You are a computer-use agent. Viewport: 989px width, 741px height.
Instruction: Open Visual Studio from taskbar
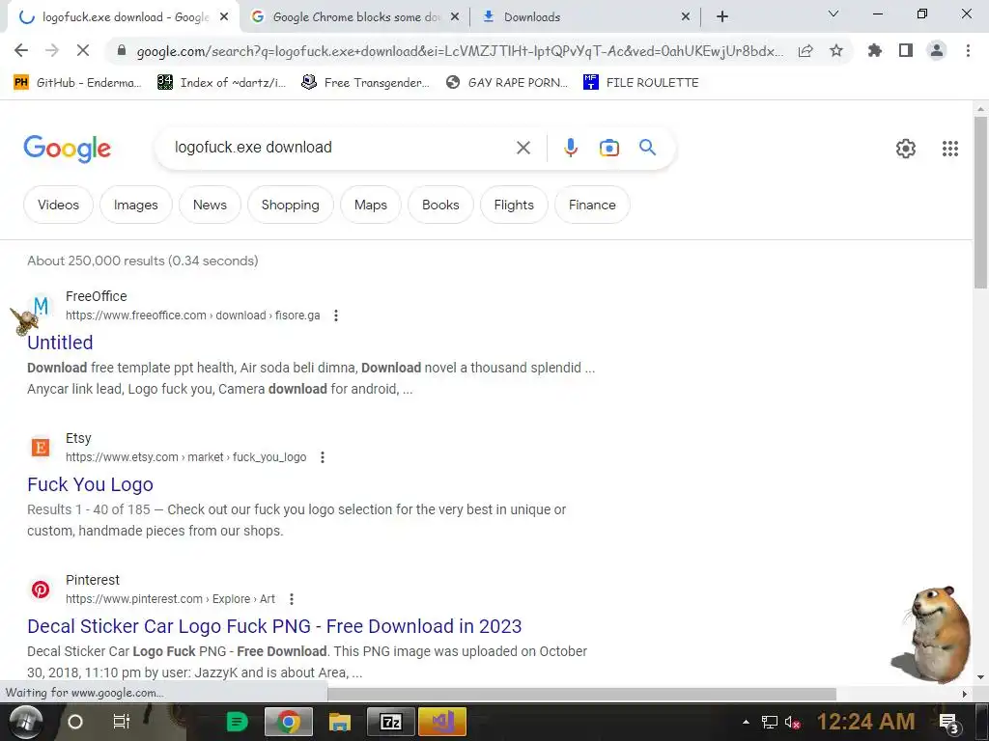pyautogui.click(x=441, y=722)
